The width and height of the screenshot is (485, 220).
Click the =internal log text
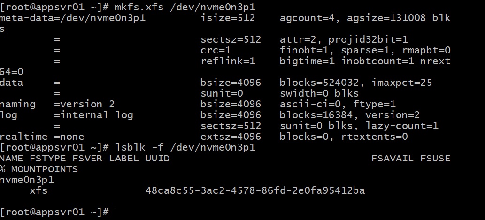click(x=93, y=115)
